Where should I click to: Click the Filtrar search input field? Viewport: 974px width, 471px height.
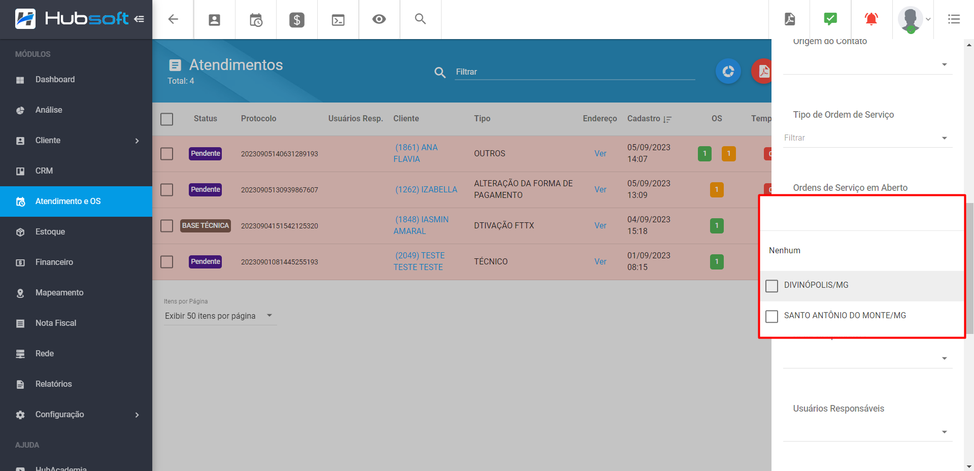[x=575, y=72]
